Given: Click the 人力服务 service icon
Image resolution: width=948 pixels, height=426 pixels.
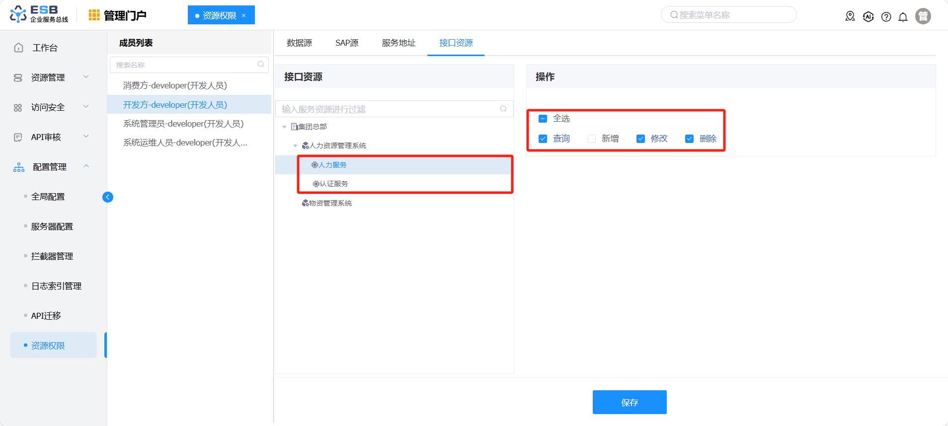Looking at the screenshot, I should coord(315,165).
